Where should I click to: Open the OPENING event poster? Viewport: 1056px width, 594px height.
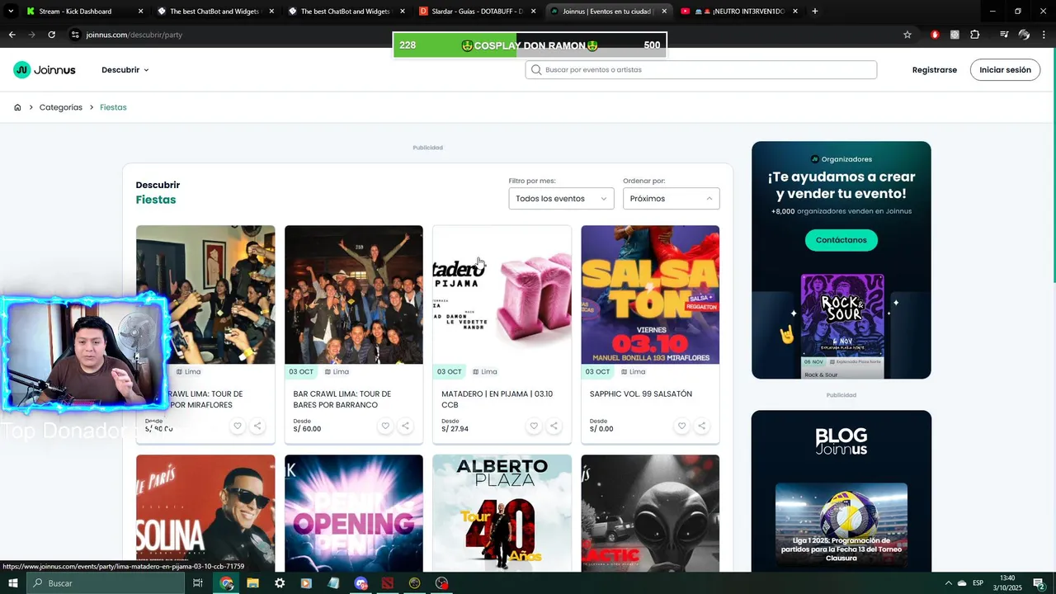354,512
